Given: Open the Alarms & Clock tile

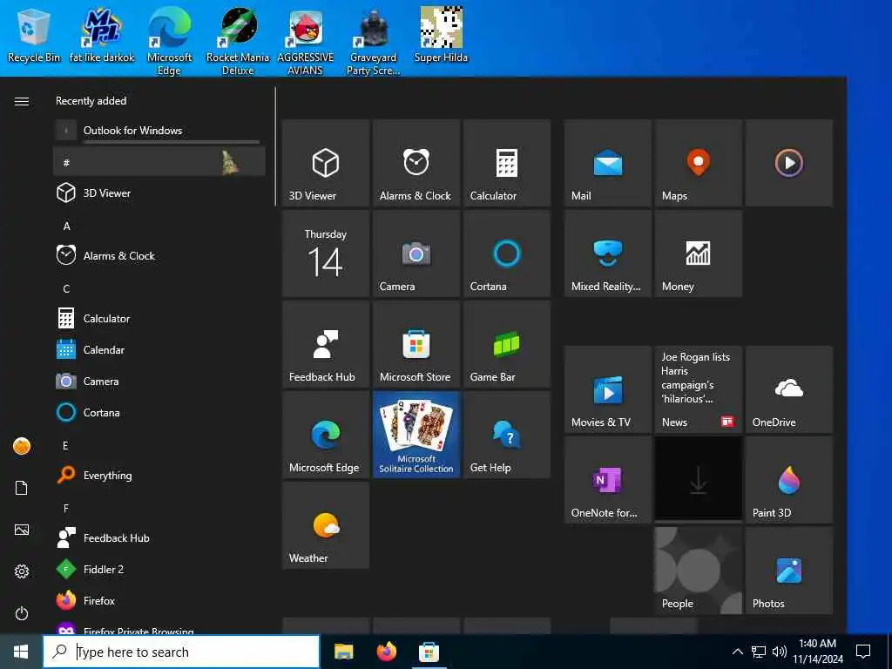Looking at the screenshot, I should tap(416, 163).
